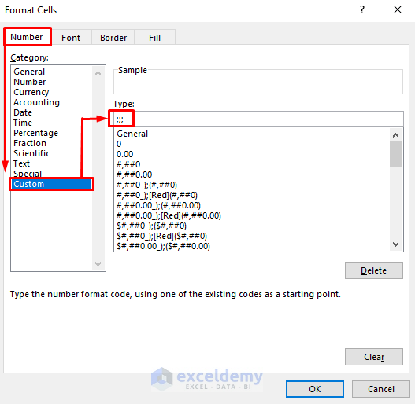Click the OK button

click(x=315, y=389)
